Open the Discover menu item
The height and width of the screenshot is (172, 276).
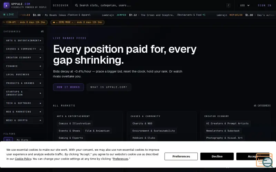tap(61, 6)
